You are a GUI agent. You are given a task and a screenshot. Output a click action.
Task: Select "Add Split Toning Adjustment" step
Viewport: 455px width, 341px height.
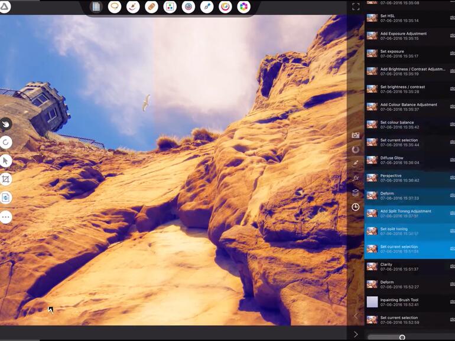coord(409,213)
